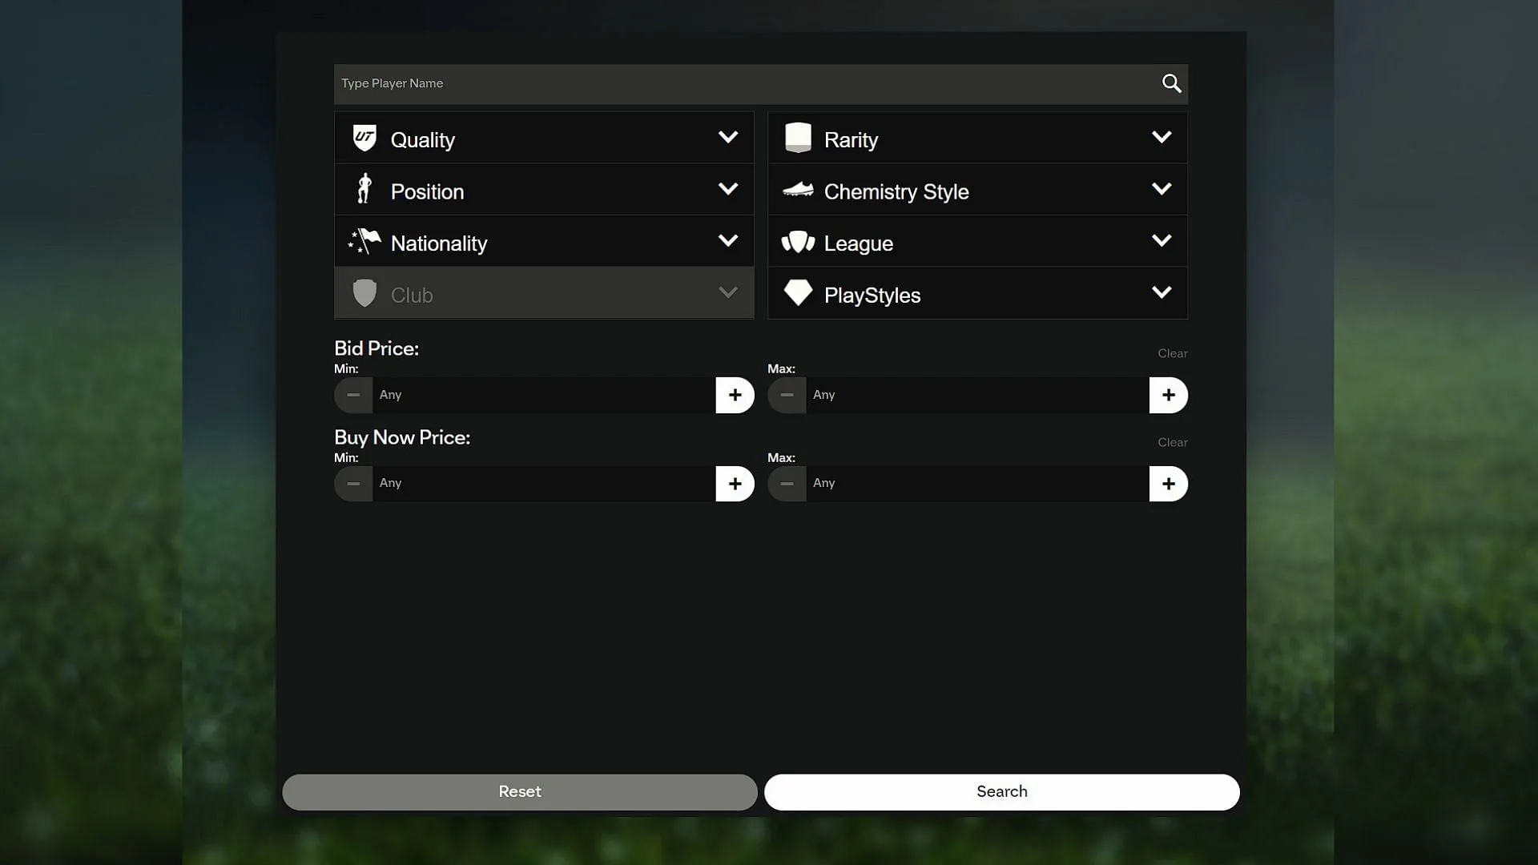Increase the Bid Price minimum value
Image resolution: width=1538 pixels, height=865 pixels.
coord(735,394)
